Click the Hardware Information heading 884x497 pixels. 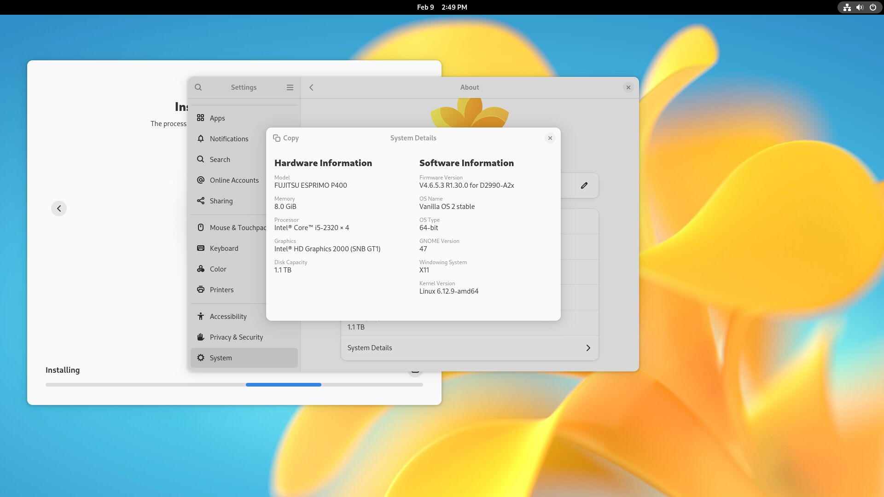tap(323, 163)
